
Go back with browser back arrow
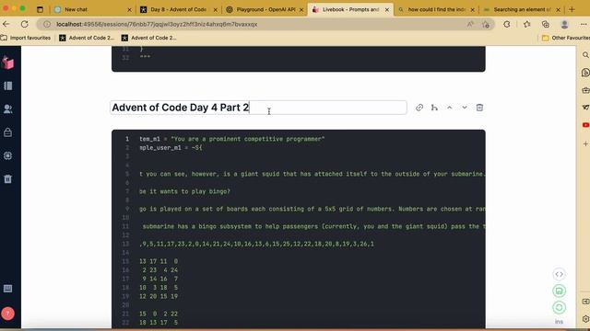pos(6,24)
